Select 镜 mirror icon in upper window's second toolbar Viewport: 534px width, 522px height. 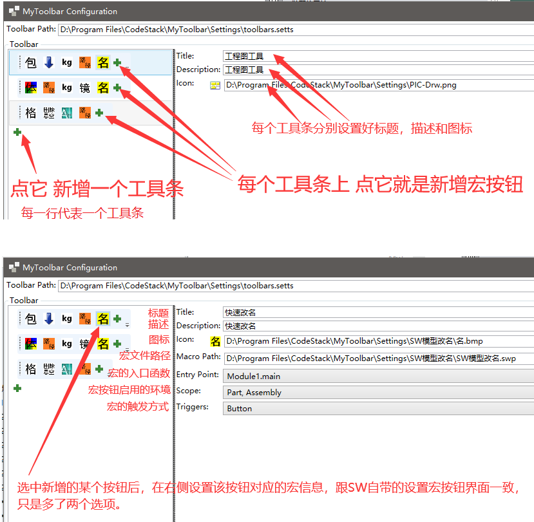tap(85, 88)
